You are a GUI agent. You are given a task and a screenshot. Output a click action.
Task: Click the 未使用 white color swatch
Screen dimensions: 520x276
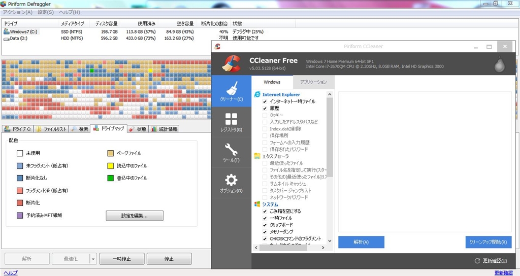(20, 153)
